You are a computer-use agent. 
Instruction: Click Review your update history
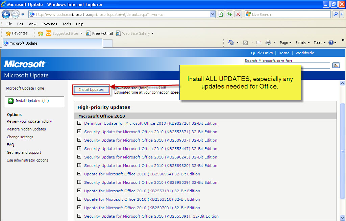(29, 121)
